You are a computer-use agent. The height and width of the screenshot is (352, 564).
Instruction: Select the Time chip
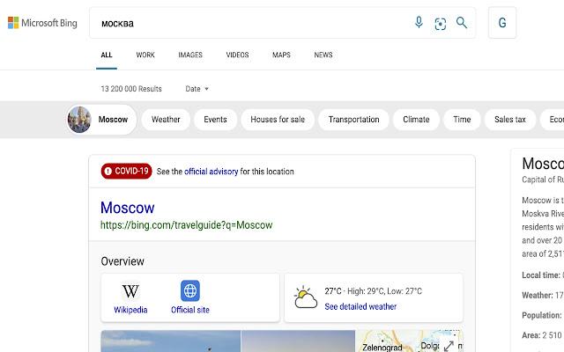(462, 120)
